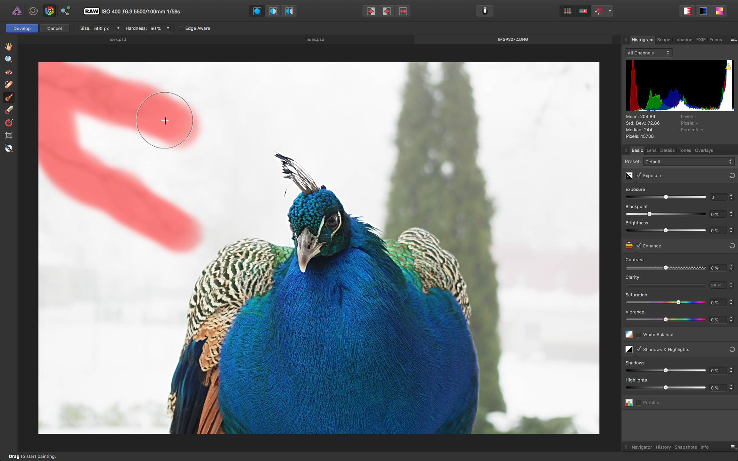Select the Crop tool
738x461 pixels.
click(x=9, y=136)
